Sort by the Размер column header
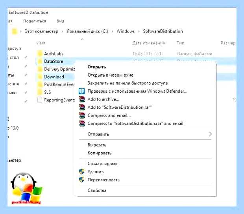244x214 pixels. pyautogui.click(x=228, y=43)
